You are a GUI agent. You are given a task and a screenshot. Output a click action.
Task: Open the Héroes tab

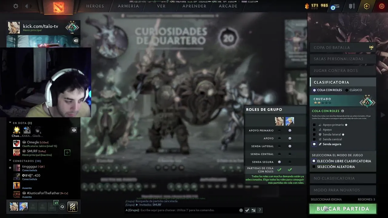tap(95, 6)
